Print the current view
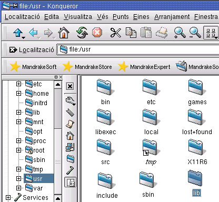 [x=162, y=33]
